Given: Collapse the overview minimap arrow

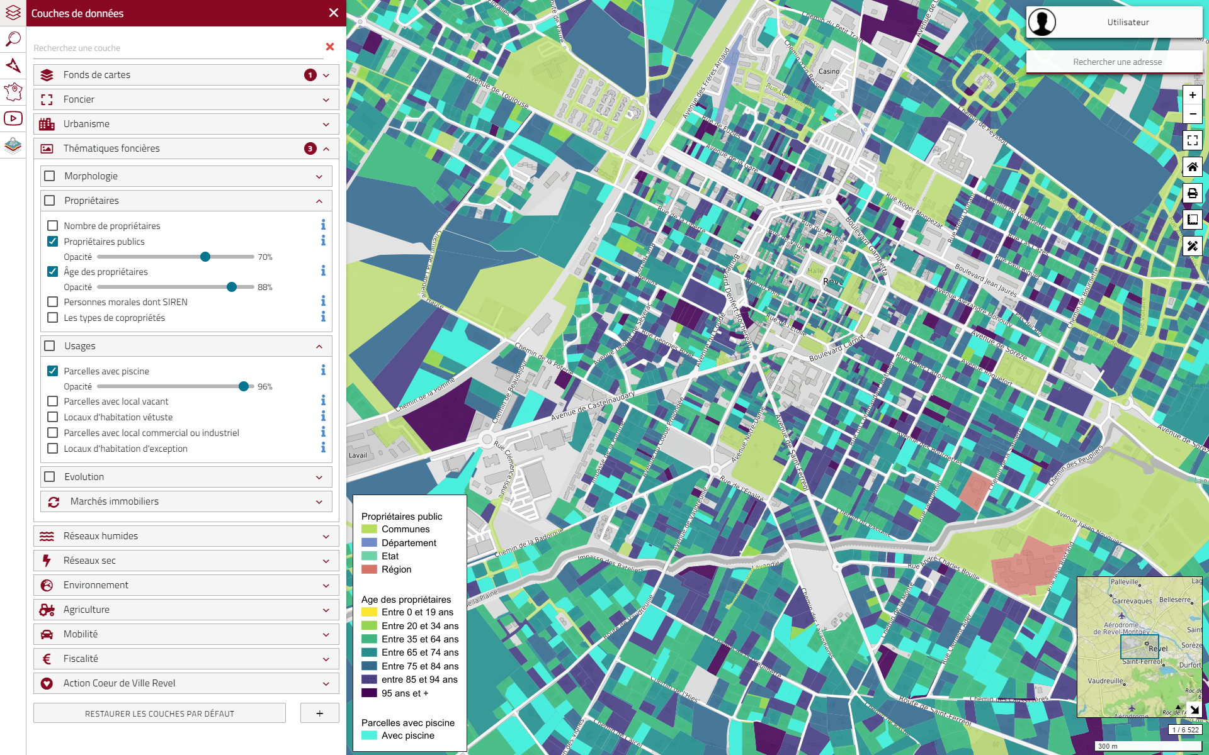Looking at the screenshot, I should click(1195, 710).
